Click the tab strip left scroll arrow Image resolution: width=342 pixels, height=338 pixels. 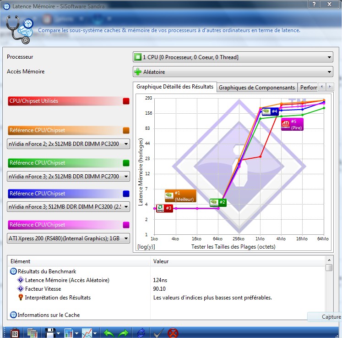[321, 87]
